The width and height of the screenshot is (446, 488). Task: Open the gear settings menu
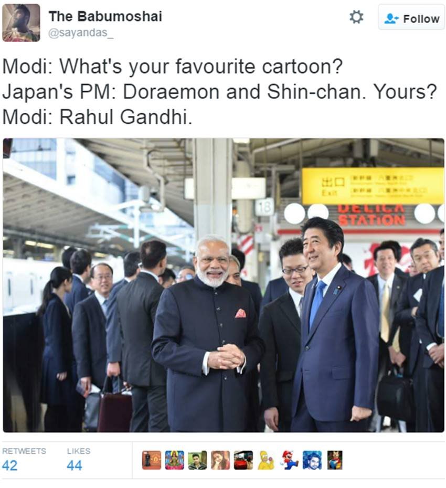point(356,17)
